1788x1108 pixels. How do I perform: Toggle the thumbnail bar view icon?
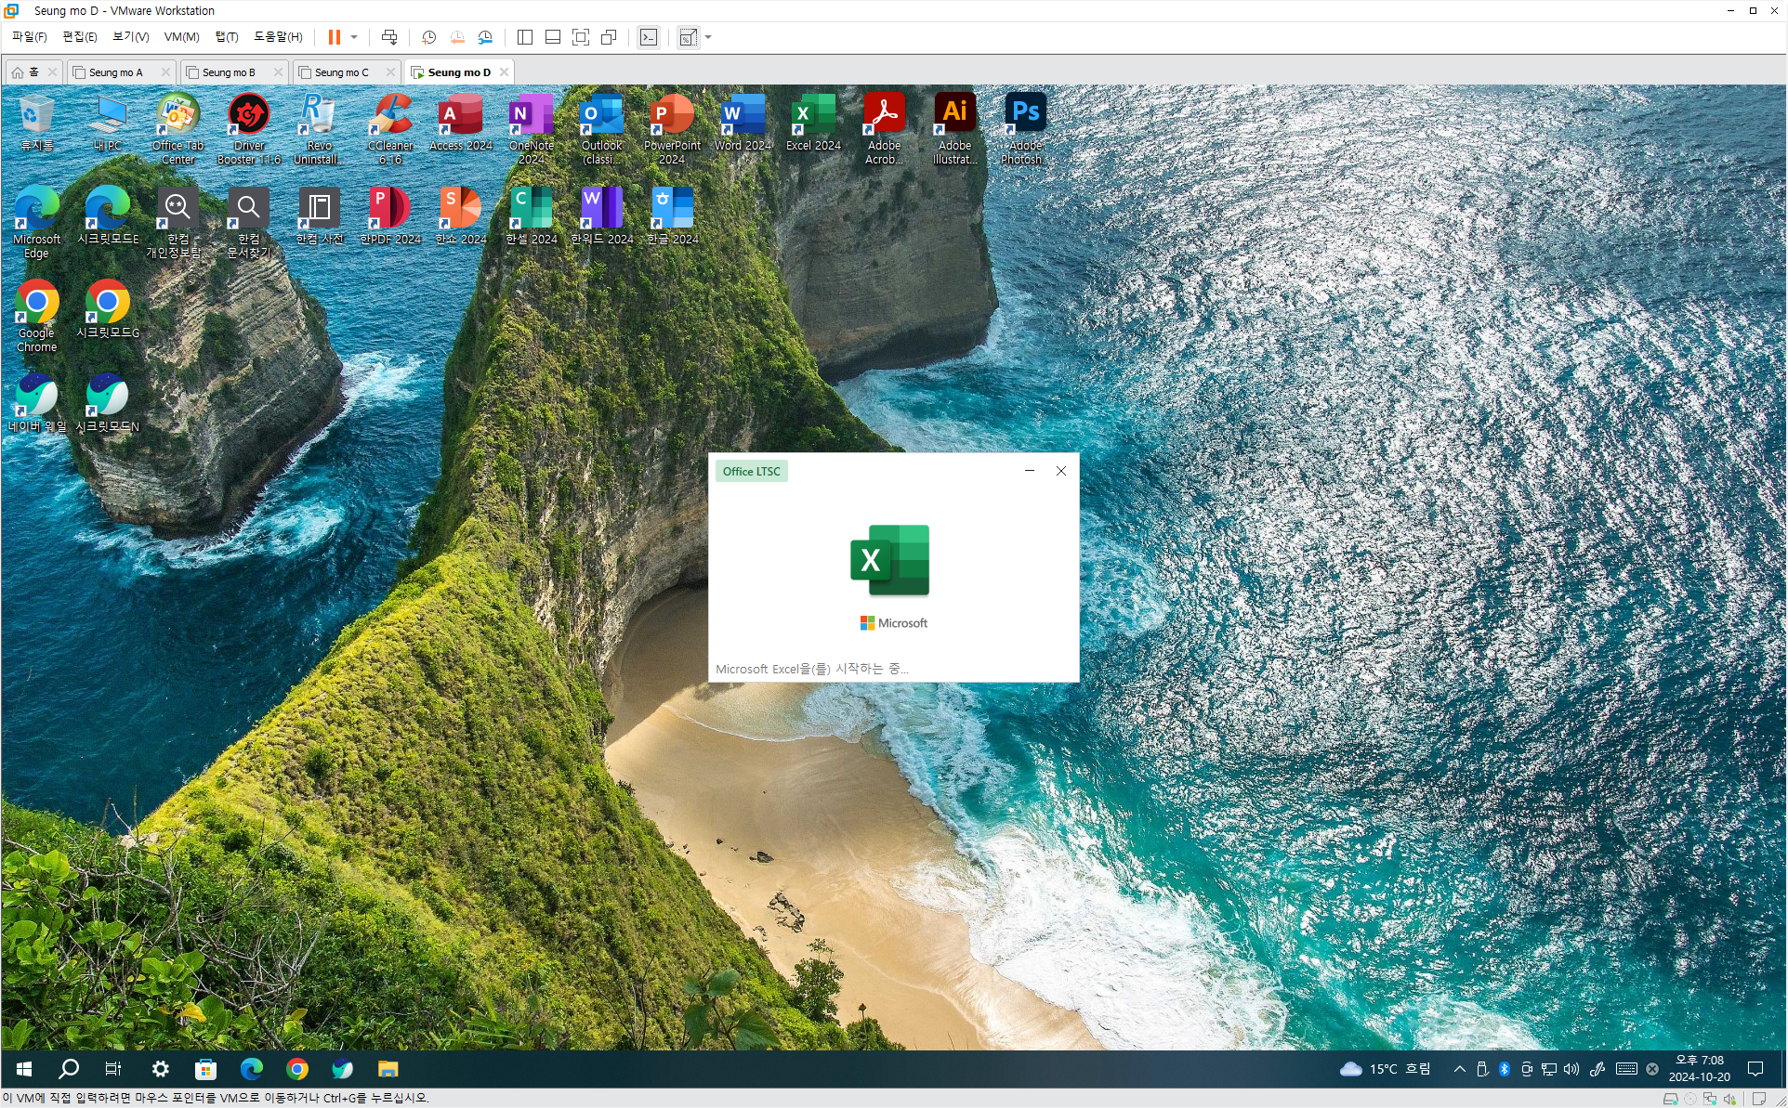coord(553,37)
